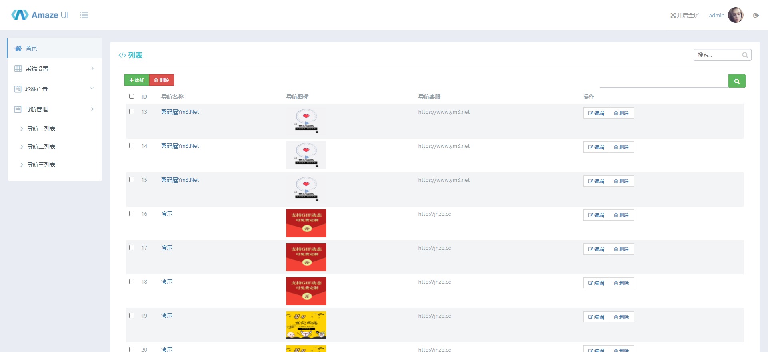768x352 pixels.
Task: Check the checkbox for row ID 17
Action: click(x=132, y=247)
